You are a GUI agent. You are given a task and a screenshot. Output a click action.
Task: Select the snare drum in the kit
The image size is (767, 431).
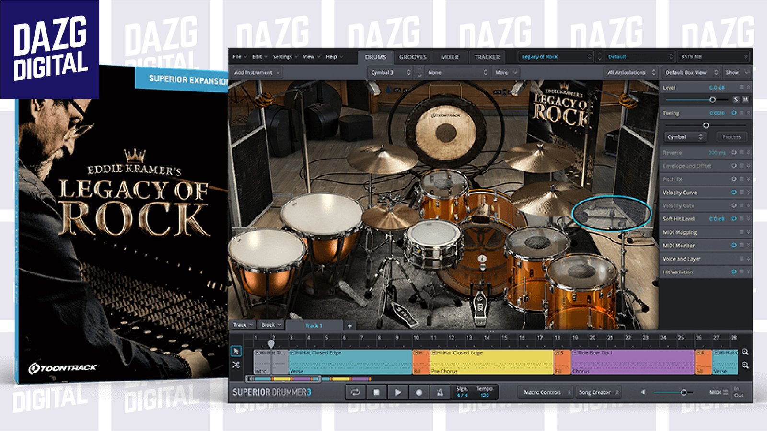(x=434, y=244)
